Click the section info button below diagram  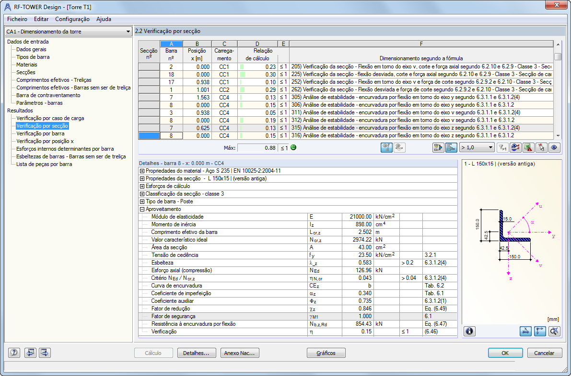coord(469,332)
